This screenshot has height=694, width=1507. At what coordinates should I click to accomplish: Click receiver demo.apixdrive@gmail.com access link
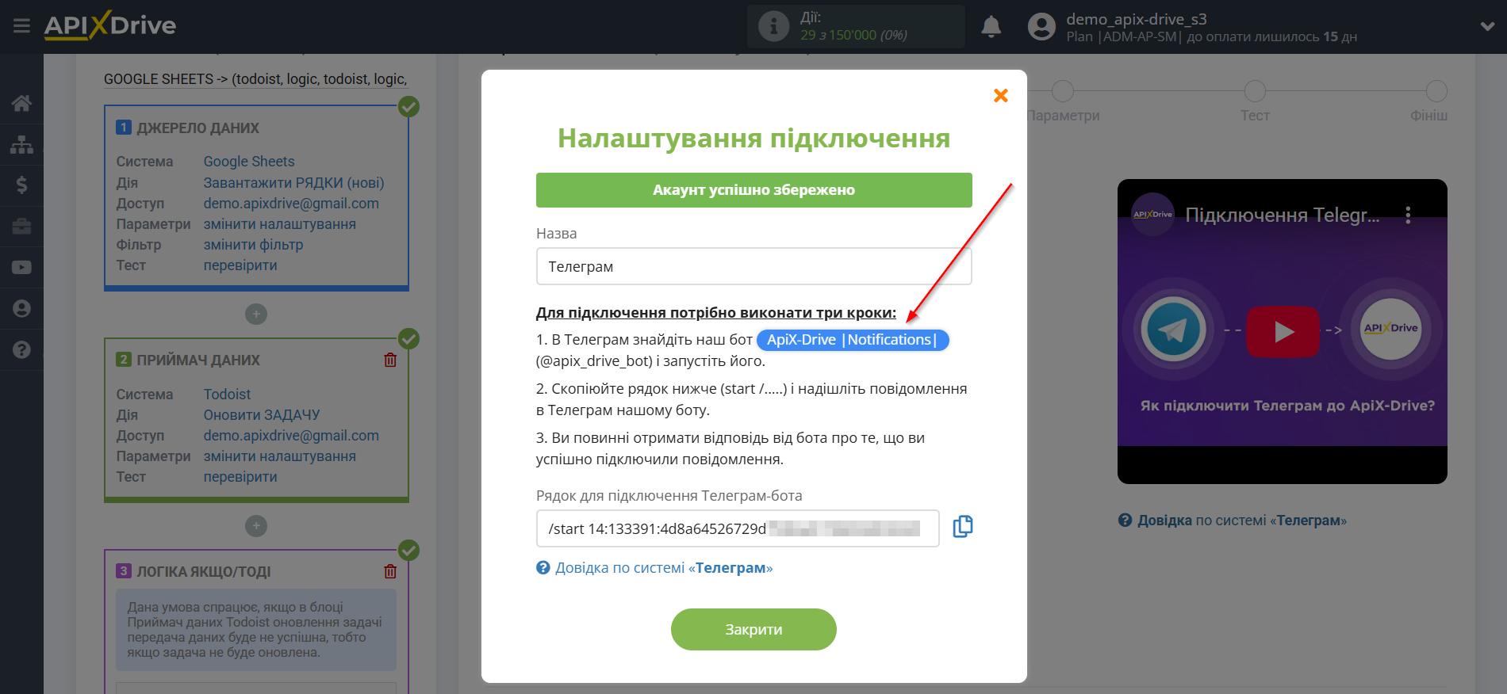tap(291, 436)
